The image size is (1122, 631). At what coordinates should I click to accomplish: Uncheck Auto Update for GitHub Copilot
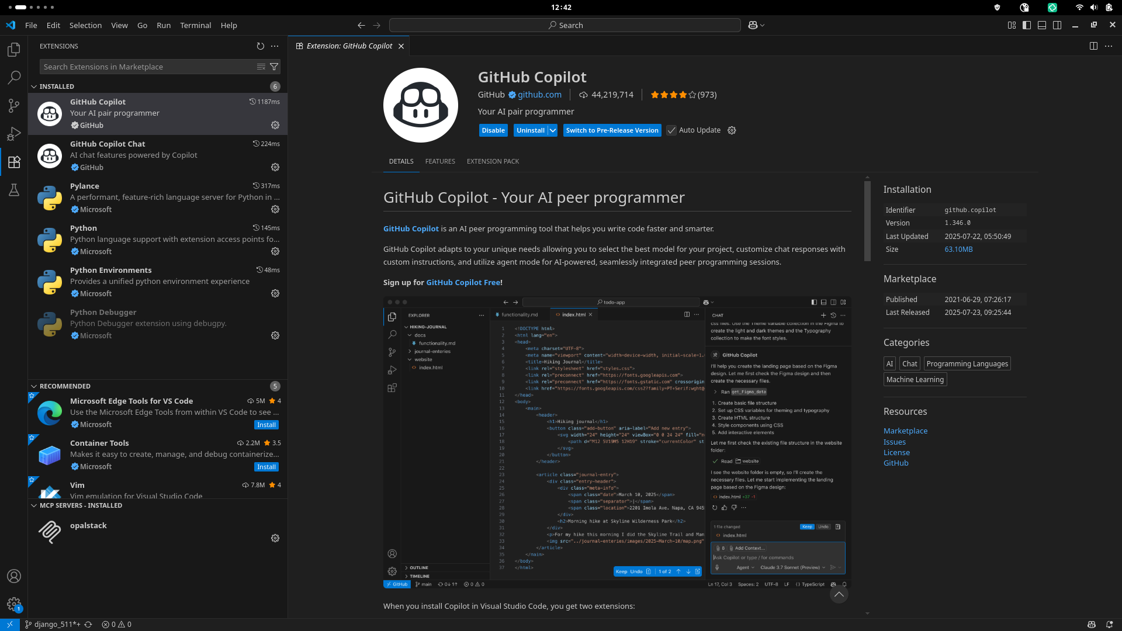pos(672,130)
